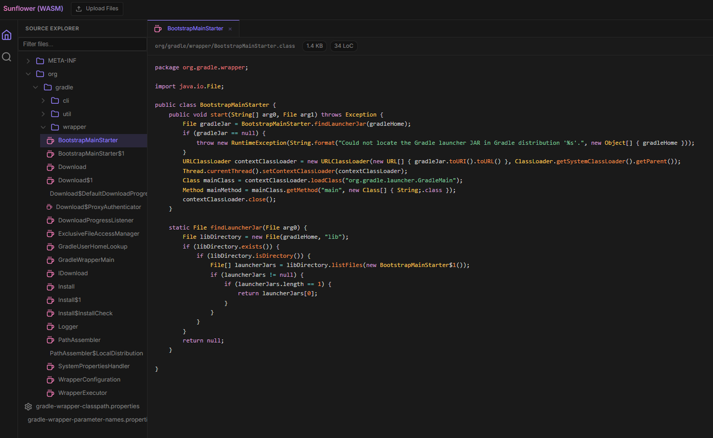Click the Sunflower (WASM) title
The height and width of the screenshot is (438, 713).
click(33, 8)
